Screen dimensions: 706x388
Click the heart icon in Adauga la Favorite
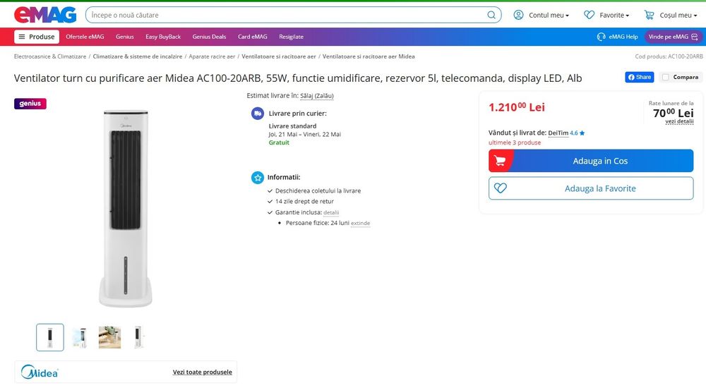tap(501, 188)
